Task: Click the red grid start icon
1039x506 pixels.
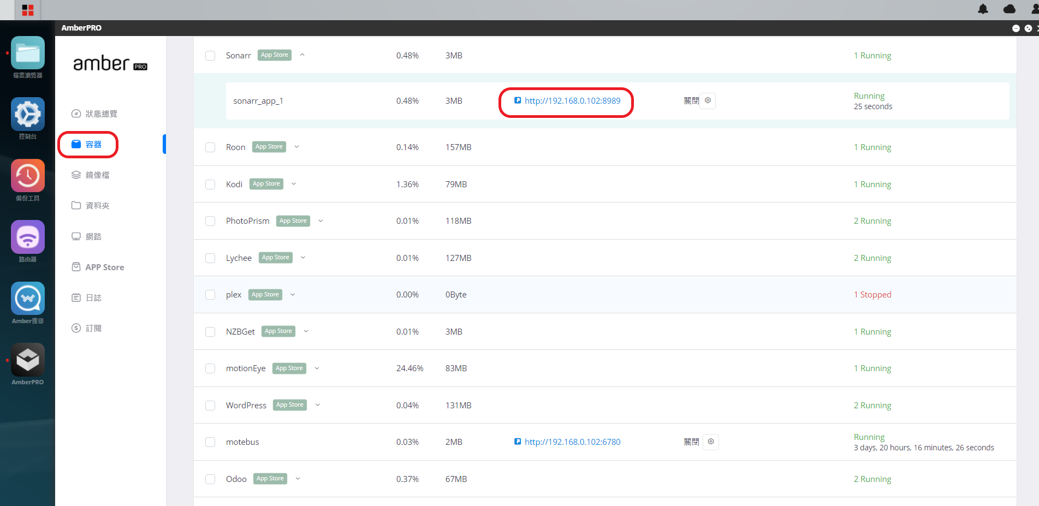Action: pyautogui.click(x=28, y=10)
